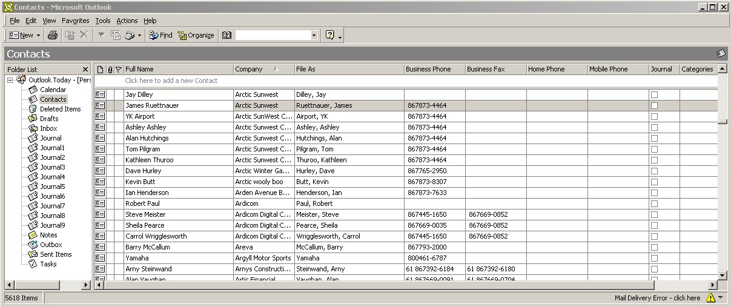731x307 pixels.
Task: Click the AutoDialer phone icon
Action: click(130, 35)
